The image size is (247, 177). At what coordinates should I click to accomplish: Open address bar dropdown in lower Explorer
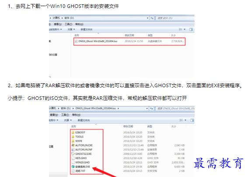147,109
